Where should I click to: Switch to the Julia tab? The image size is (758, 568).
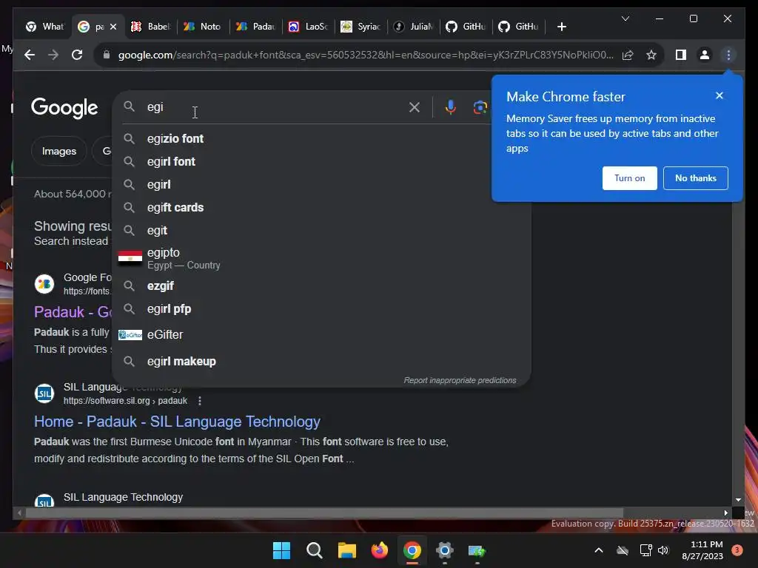[x=413, y=27]
